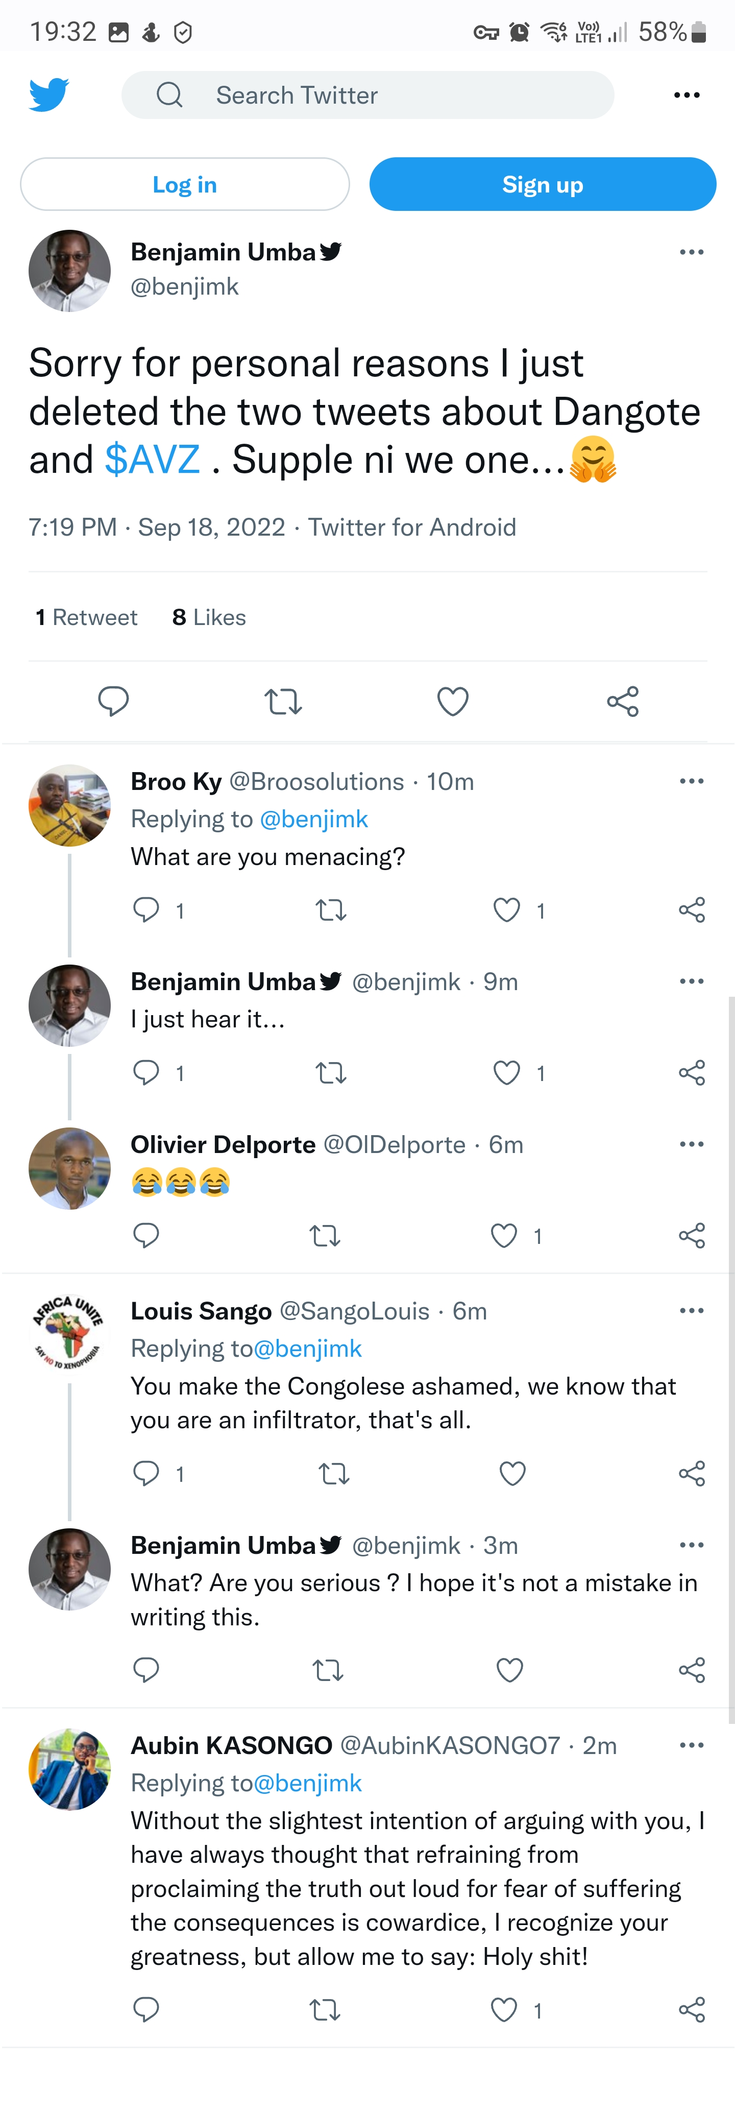Viewport: 735px width, 2113px height.
Task: Reply to the main Benjamin Umba tweet
Action: tap(113, 701)
